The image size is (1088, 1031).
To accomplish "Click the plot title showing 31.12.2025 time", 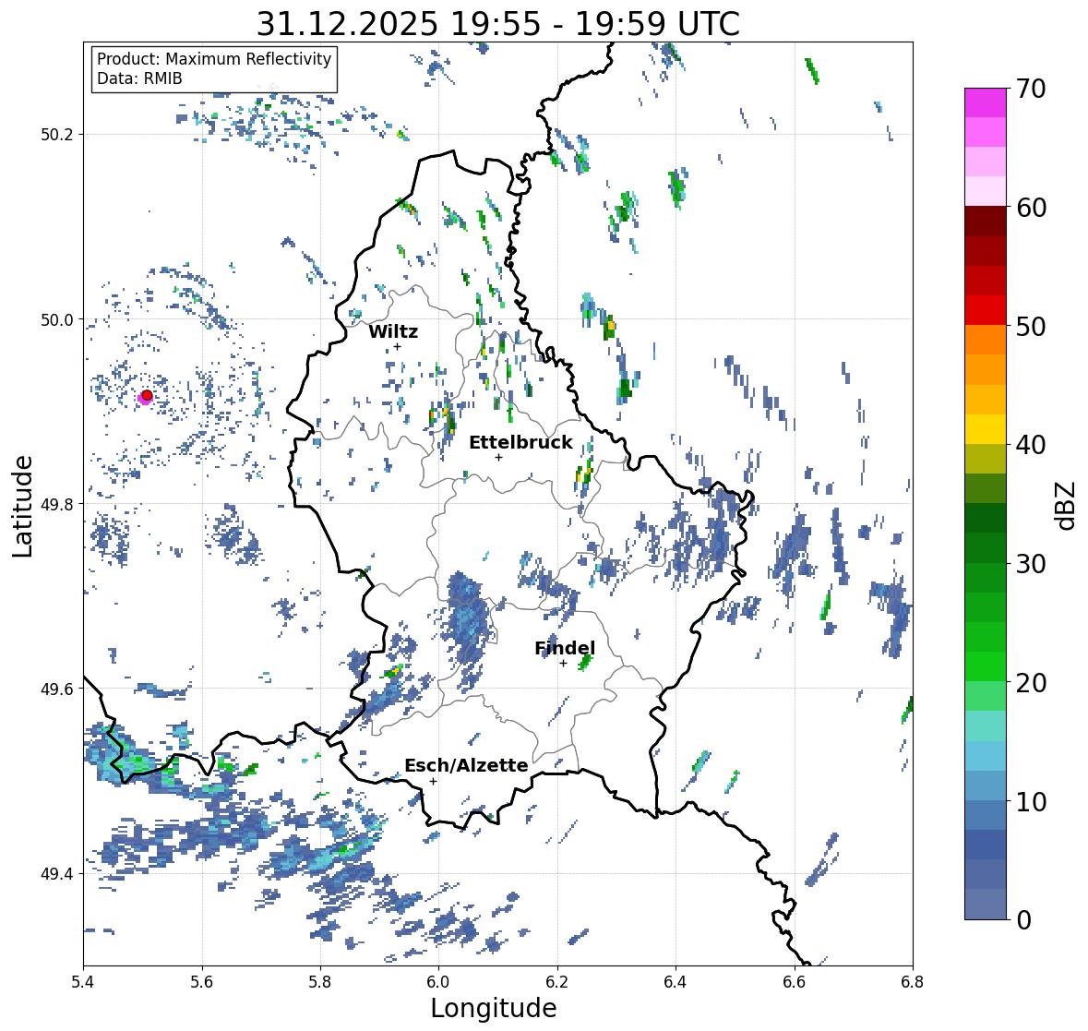I will (x=498, y=24).
